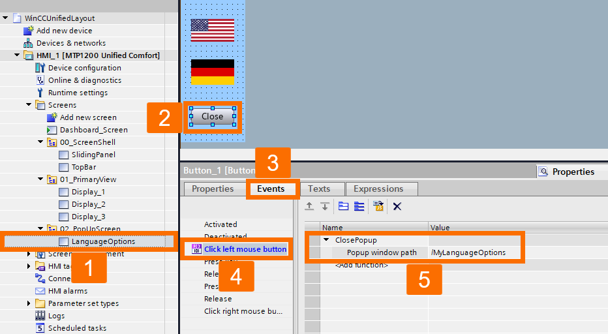This screenshot has height=334, width=608.
Task: Click the HMI alarms envelope icon
Action: [x=40, y=291]
